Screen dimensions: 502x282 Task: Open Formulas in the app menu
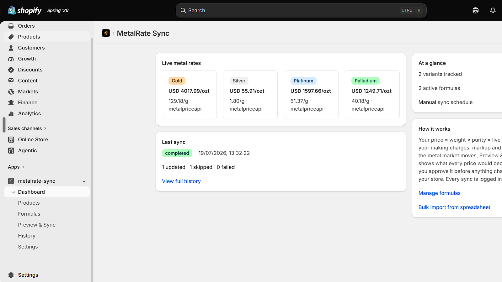coord(47,214)
